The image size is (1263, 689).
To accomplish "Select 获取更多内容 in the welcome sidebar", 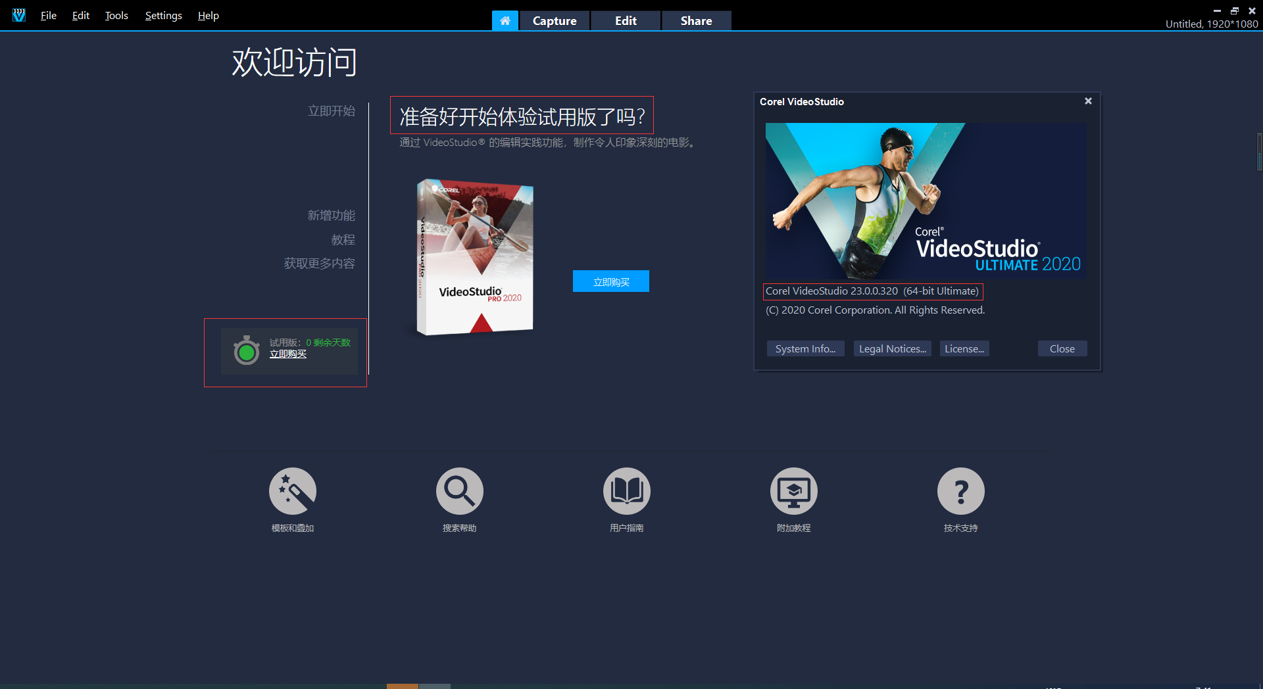I will (320, 264).
